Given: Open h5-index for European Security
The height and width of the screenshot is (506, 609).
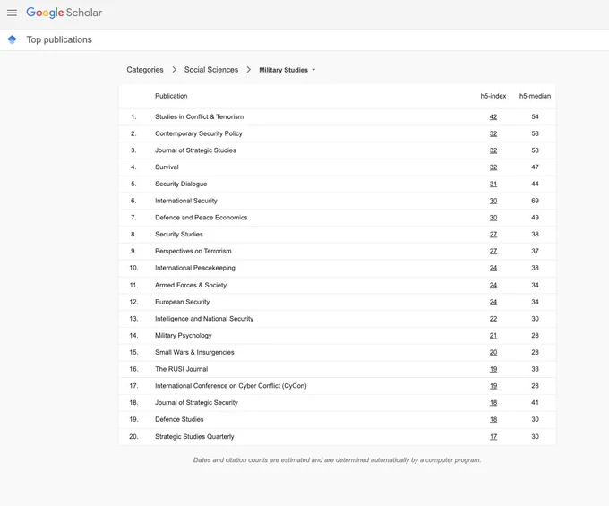Looking at the screenshot, I should click(x=493, y=302).
